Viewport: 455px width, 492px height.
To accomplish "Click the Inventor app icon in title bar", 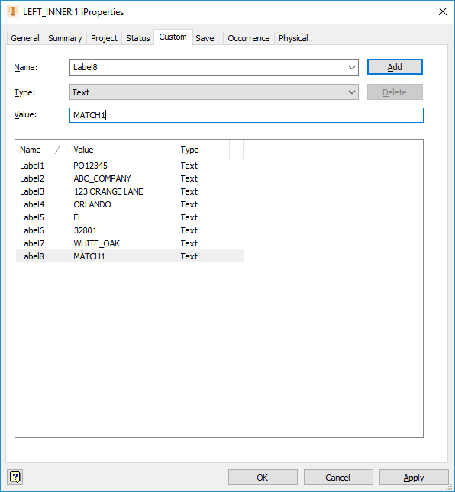I will [13, 11].
